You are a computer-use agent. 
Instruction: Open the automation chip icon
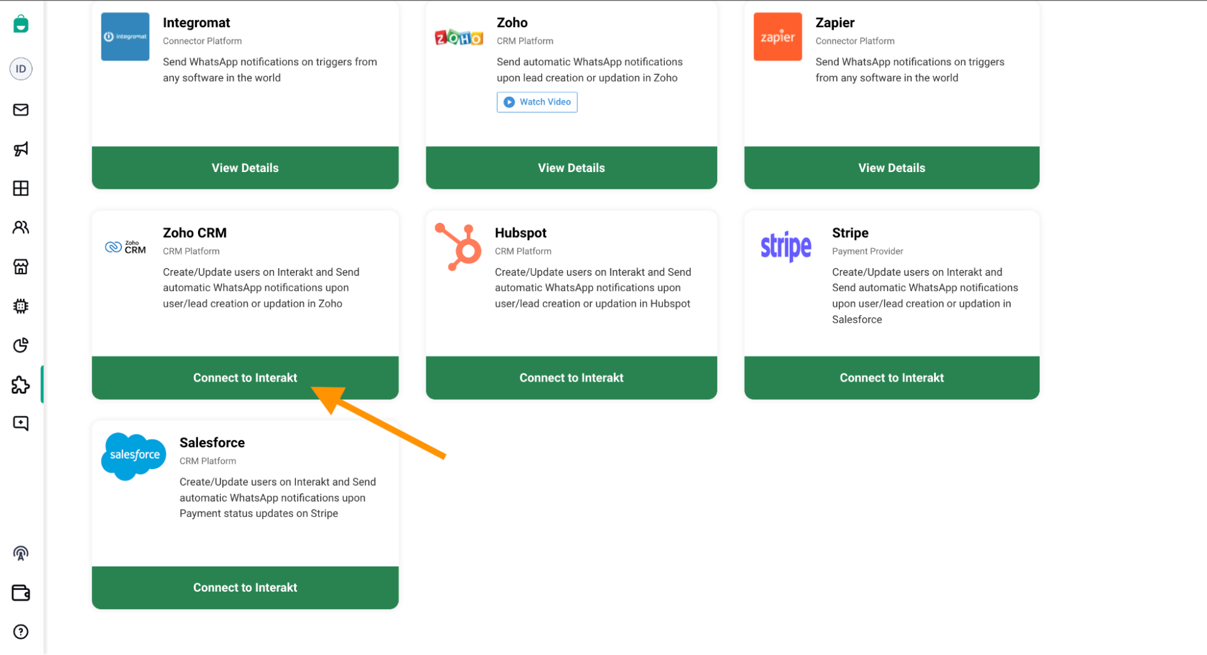click(x=21, y=306)
